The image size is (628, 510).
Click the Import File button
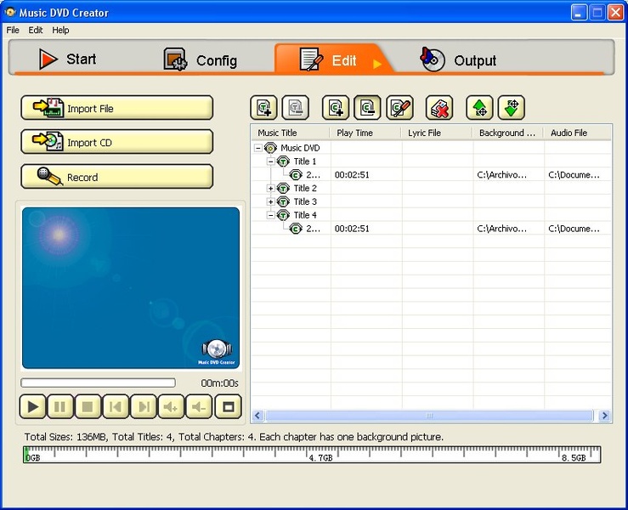click(x=116, y=108)
